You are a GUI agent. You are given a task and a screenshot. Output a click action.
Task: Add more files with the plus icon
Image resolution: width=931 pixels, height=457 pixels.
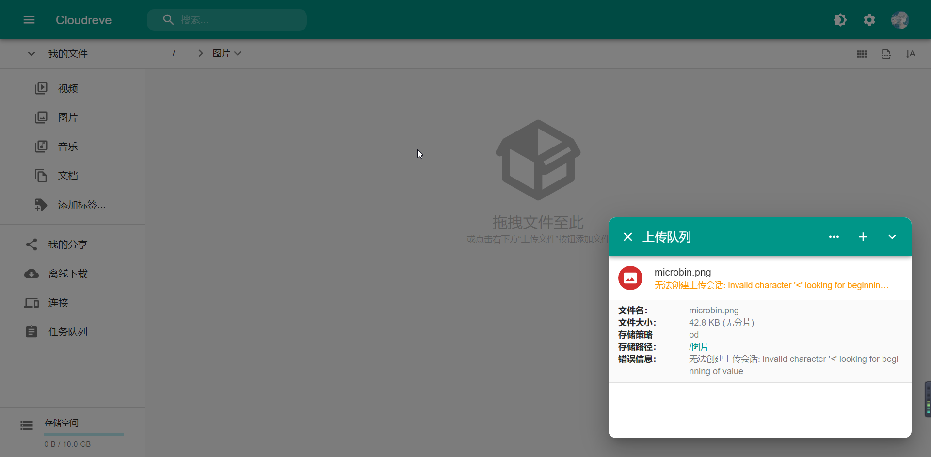(863, 237)
